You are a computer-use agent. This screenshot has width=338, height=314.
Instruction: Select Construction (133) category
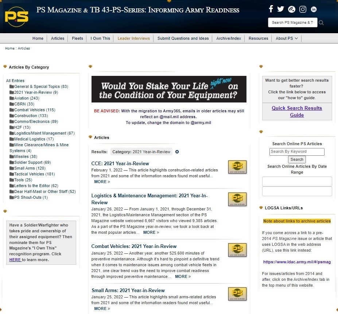pyautogui.click(x=31, y=116)
